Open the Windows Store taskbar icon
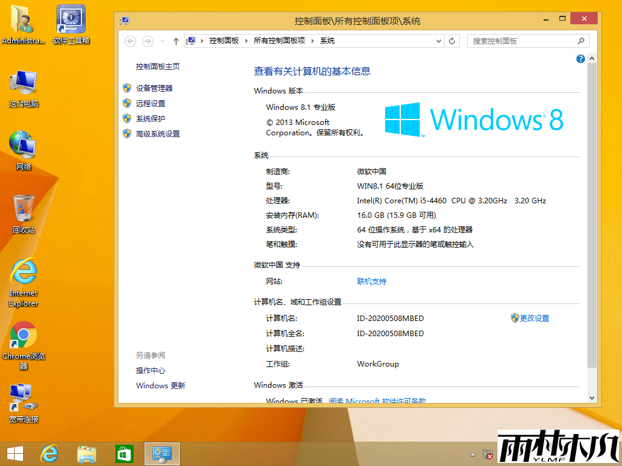The height and width of the screenshot is (466, 622). (x=124, y=453)
